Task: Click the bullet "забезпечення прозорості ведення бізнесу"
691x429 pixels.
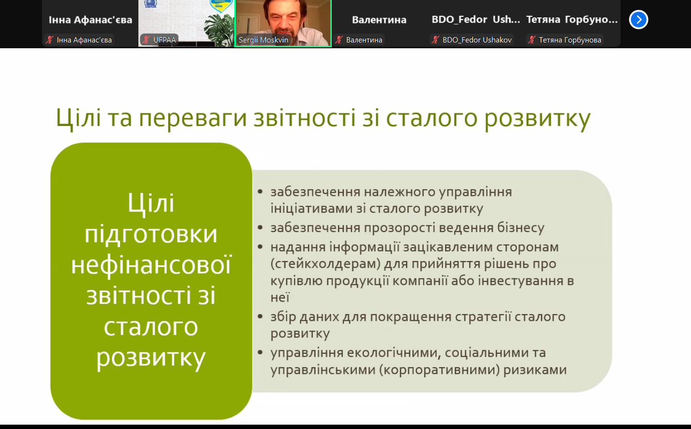Action: coord(407,227)
